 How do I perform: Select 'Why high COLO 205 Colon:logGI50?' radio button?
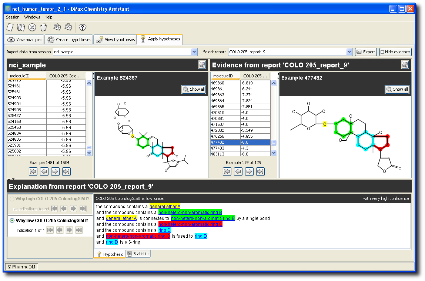tap(12, 199)
